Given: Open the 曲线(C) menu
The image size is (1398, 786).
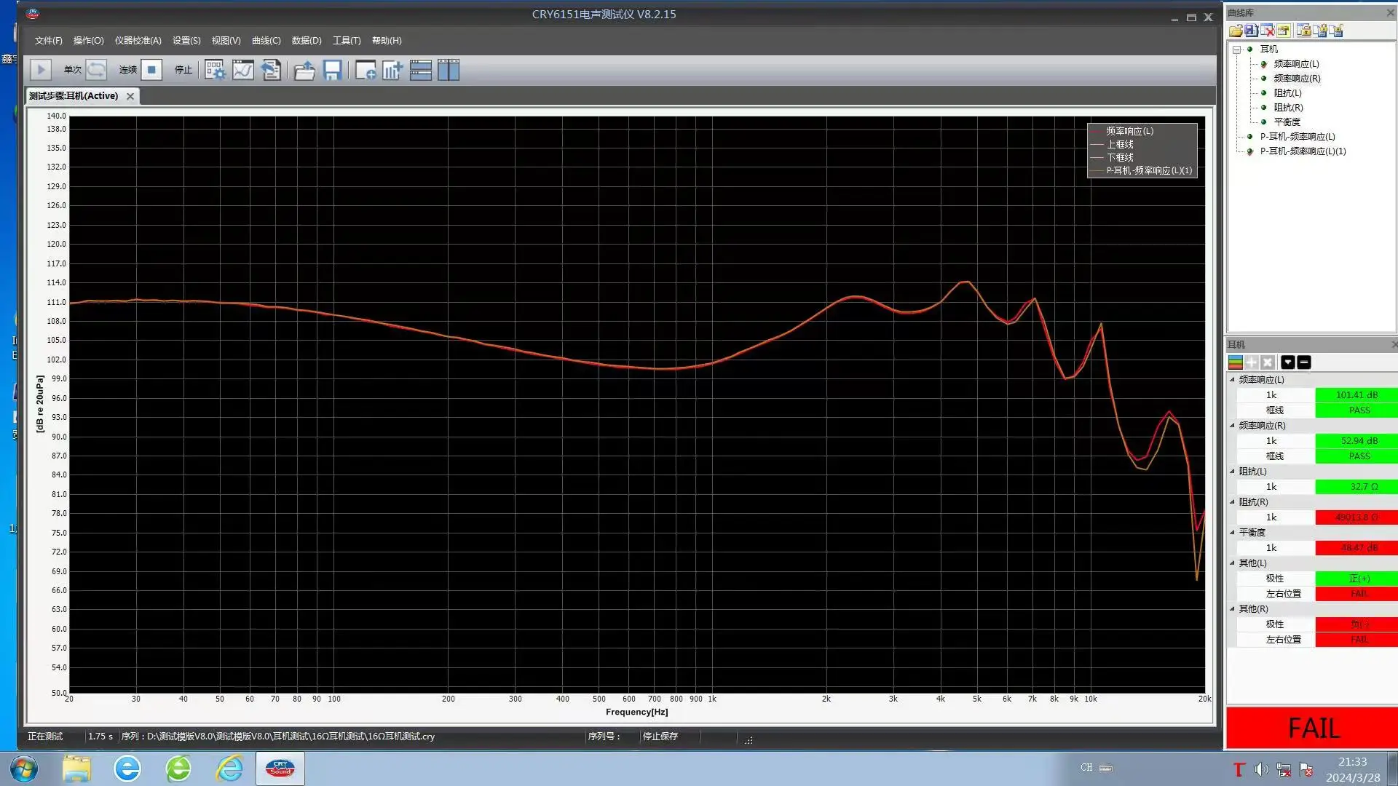Looking at the screenshot, I should click(266, 41).
